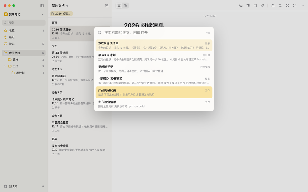This screenshot has width=308, height=192.
Task: Share the note via the share icon
Action: (273, 6)
